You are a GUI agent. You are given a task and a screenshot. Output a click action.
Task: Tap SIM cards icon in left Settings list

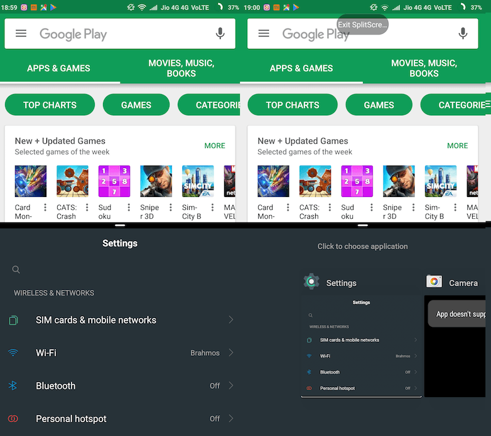click(13, 320)
